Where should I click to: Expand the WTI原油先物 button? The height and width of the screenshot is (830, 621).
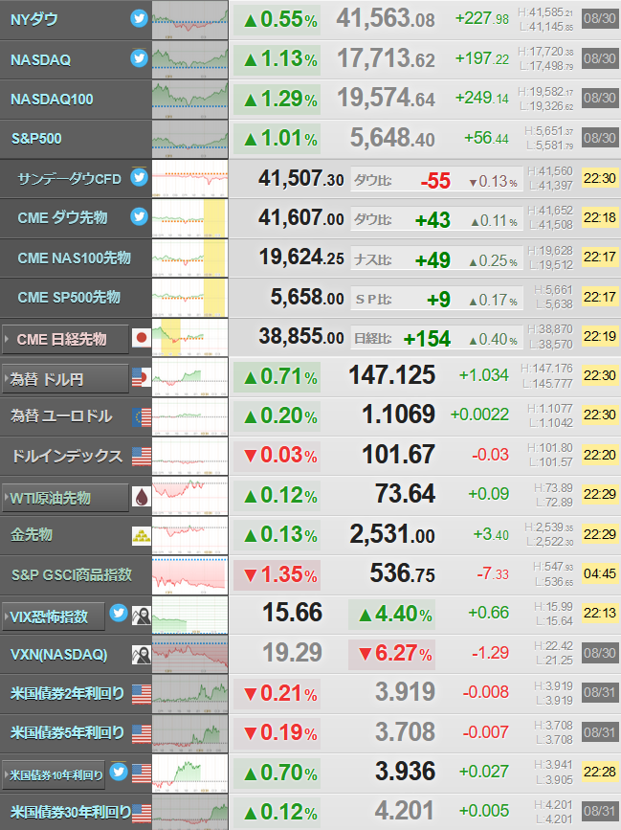pos(66,498)
